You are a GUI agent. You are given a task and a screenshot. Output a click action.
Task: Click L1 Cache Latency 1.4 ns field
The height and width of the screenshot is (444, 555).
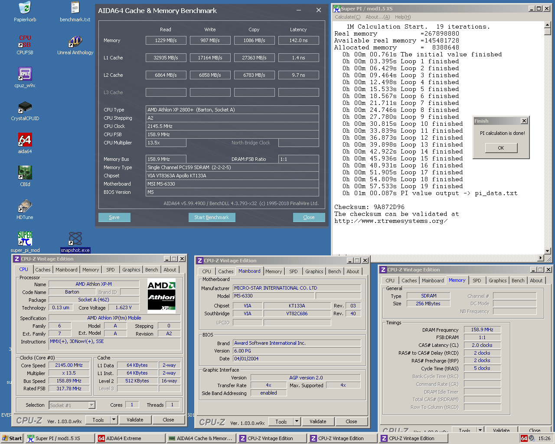(299, 58)
